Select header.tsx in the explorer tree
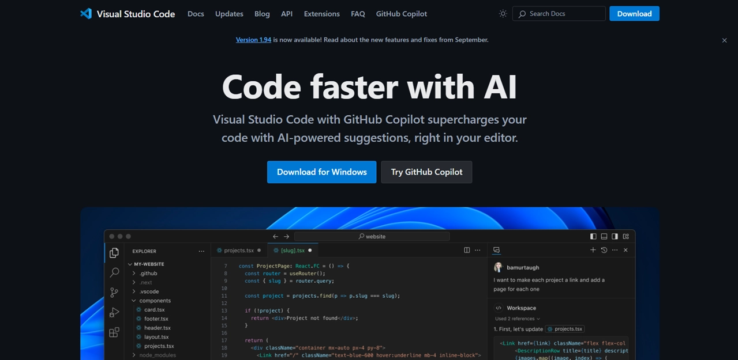This screenshot has width=738, height=360. point(157,328)
